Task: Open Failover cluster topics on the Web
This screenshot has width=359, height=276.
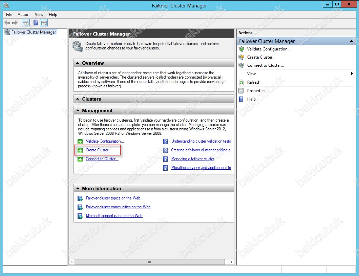Action: pyautogui.click(x=113, y=198)
